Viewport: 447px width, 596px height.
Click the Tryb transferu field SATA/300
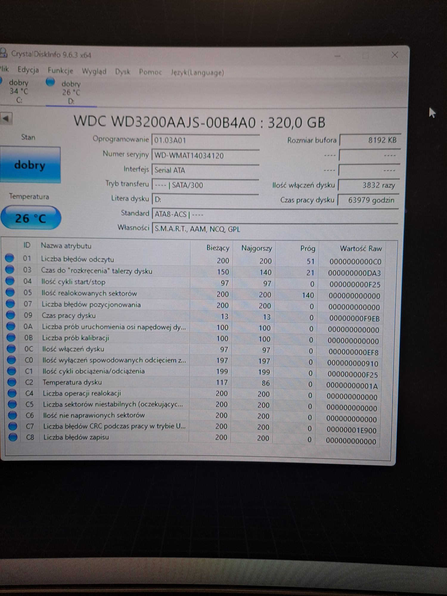click(205, 185)
